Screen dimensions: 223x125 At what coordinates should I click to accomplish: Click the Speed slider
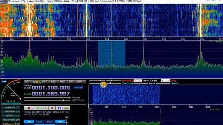pos(163,83)
